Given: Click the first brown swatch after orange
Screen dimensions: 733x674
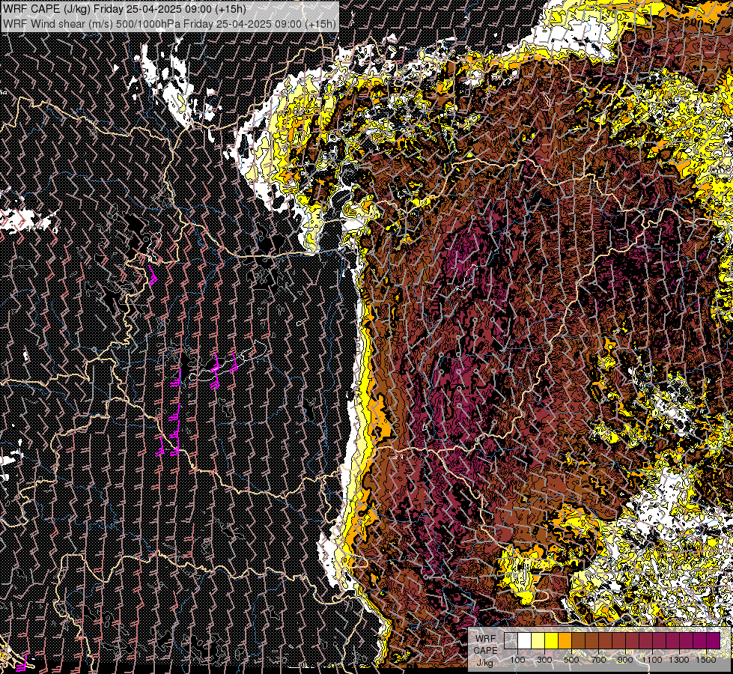Looking at the screenshot, I should point(578,641).
